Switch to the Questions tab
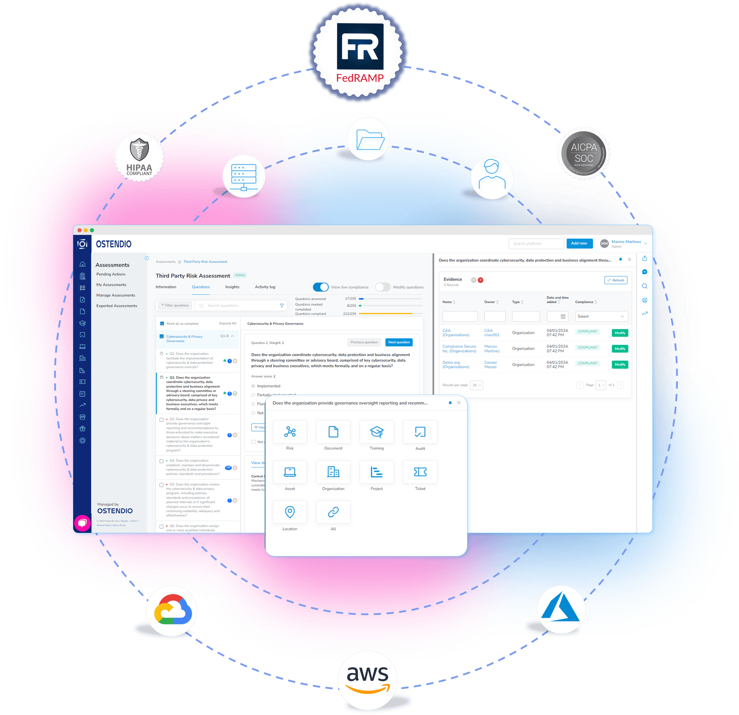 pyautogui.click(x=201, y=287)
